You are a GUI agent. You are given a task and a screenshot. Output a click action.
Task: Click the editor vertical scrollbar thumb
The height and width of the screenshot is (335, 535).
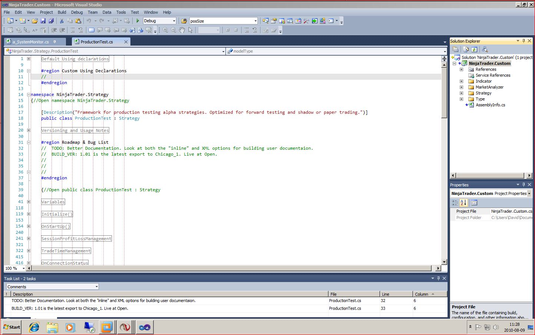pyautogui.click(x=444, y=93)
